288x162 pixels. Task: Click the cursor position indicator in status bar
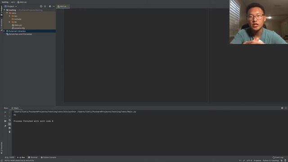tap(240, 161)
